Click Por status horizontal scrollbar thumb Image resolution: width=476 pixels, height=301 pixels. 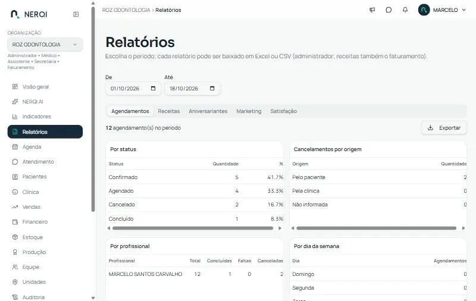(x=193, y=228)
